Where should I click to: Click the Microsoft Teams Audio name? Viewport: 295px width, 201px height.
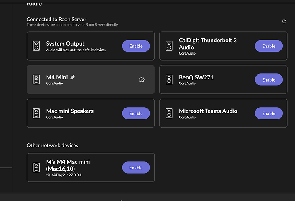[208, 111]
